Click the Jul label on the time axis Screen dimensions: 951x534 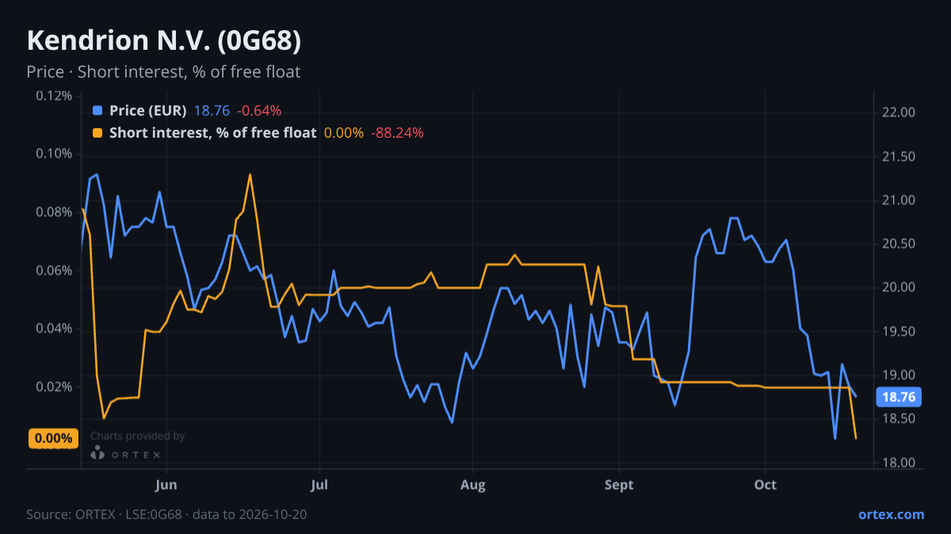(x=319, y=484)
